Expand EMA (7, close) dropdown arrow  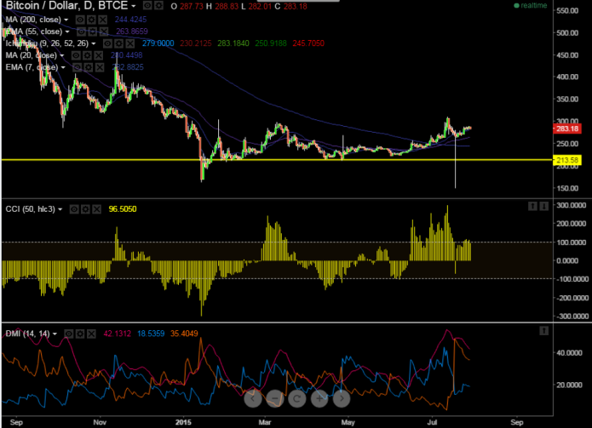[63, 68]
